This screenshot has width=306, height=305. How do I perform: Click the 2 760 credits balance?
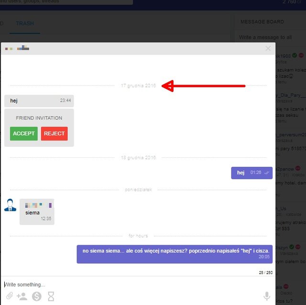pyautogui.click(x=289, y=2)
